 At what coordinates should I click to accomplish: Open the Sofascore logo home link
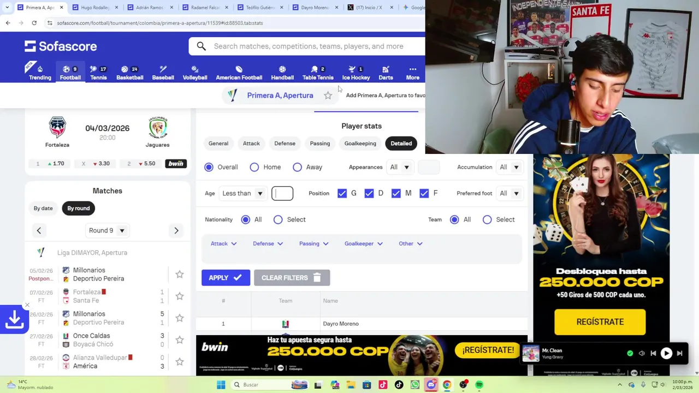(x=61, y=46)
